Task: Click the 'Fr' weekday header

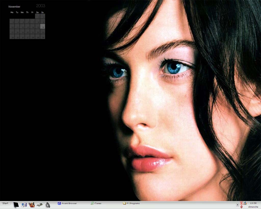Action: 32,12
